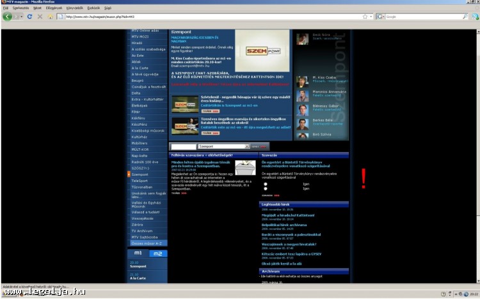
Task: Expand the Google search engine selector
Action: pos(381,17)
